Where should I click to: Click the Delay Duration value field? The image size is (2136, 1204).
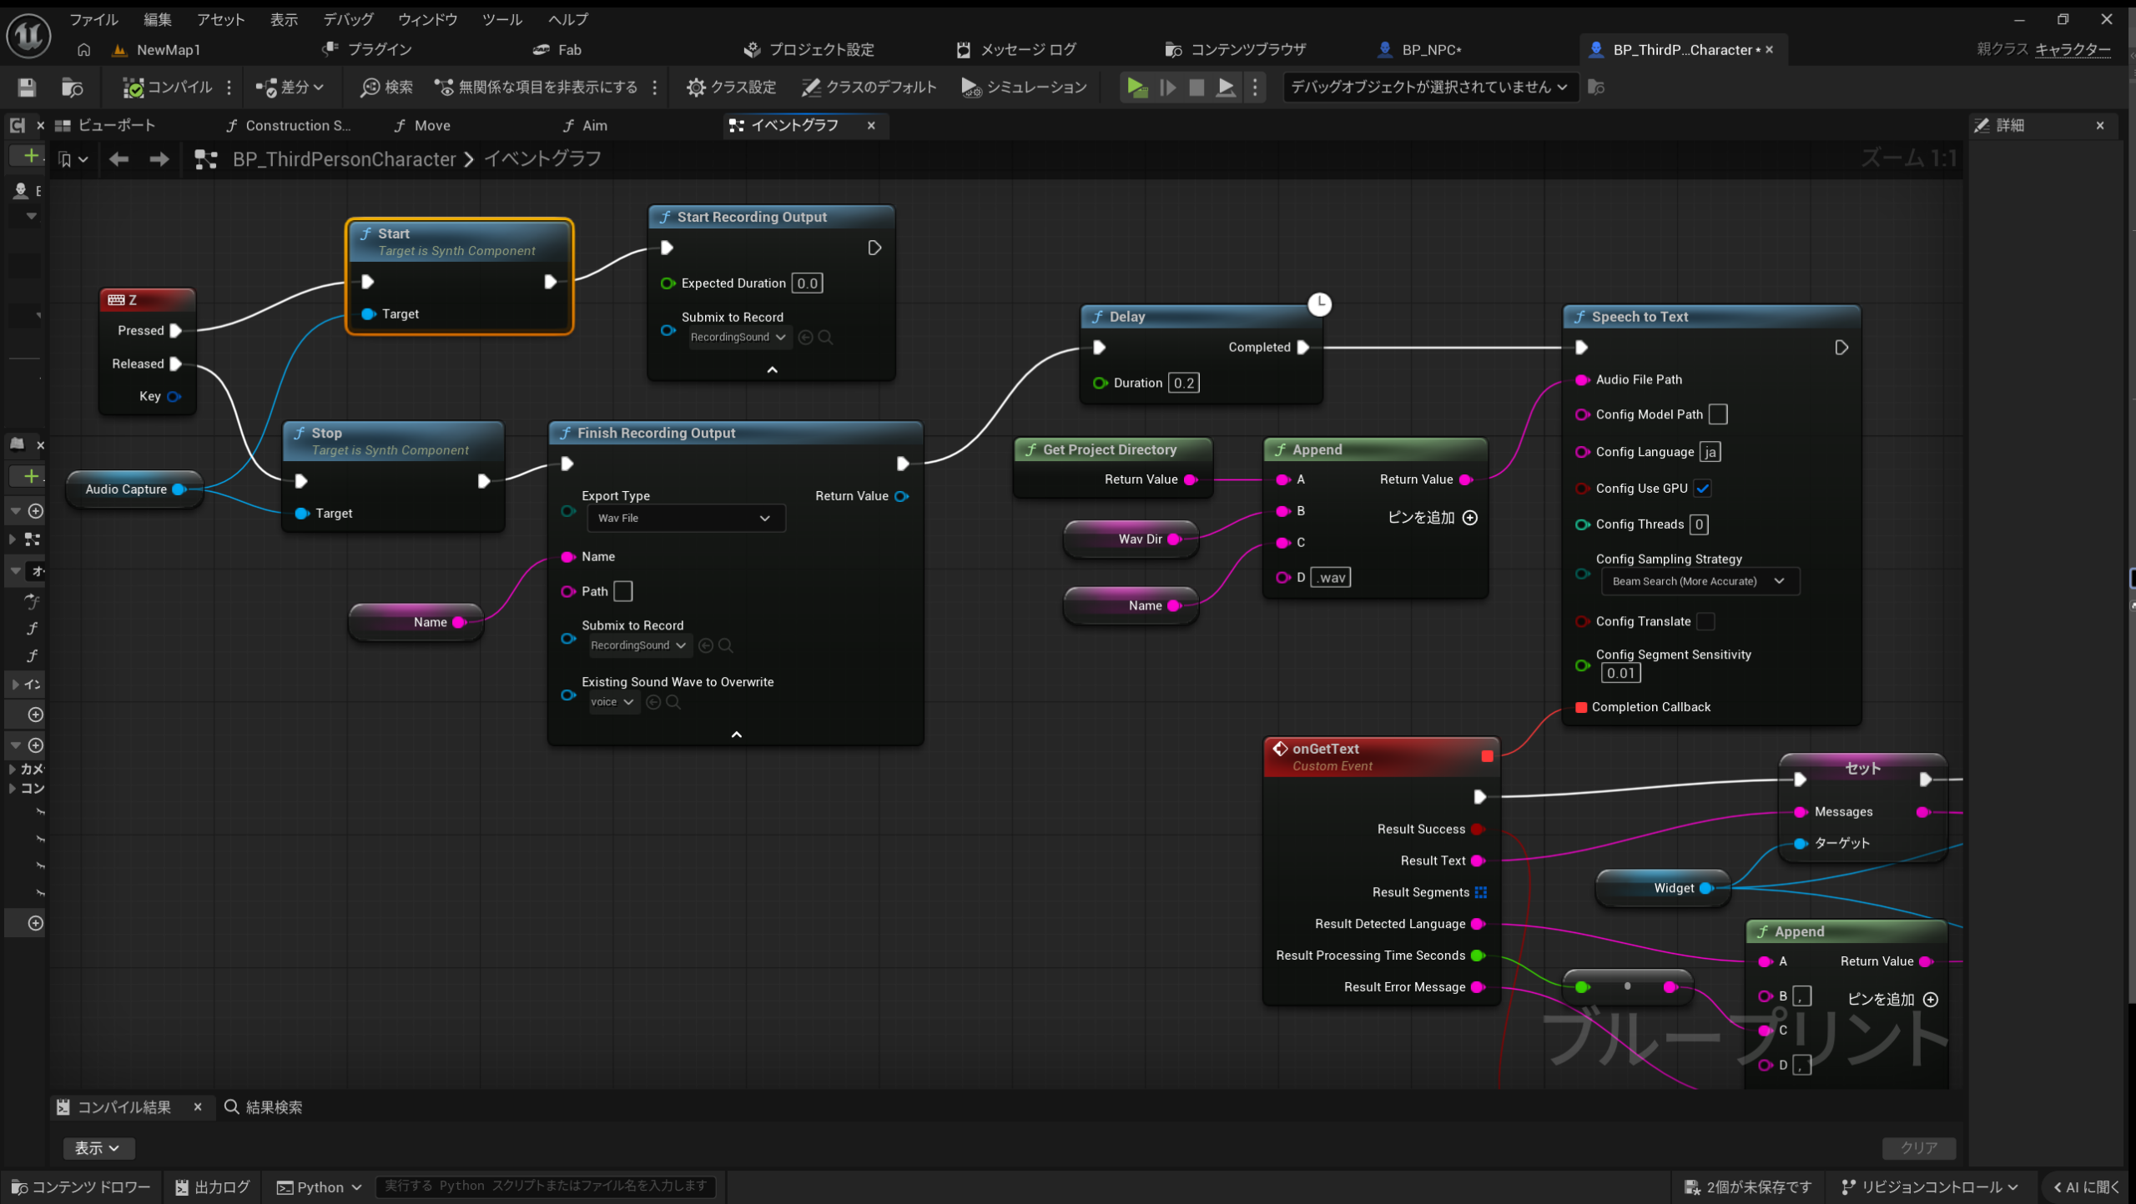[x=1183, y=383]
